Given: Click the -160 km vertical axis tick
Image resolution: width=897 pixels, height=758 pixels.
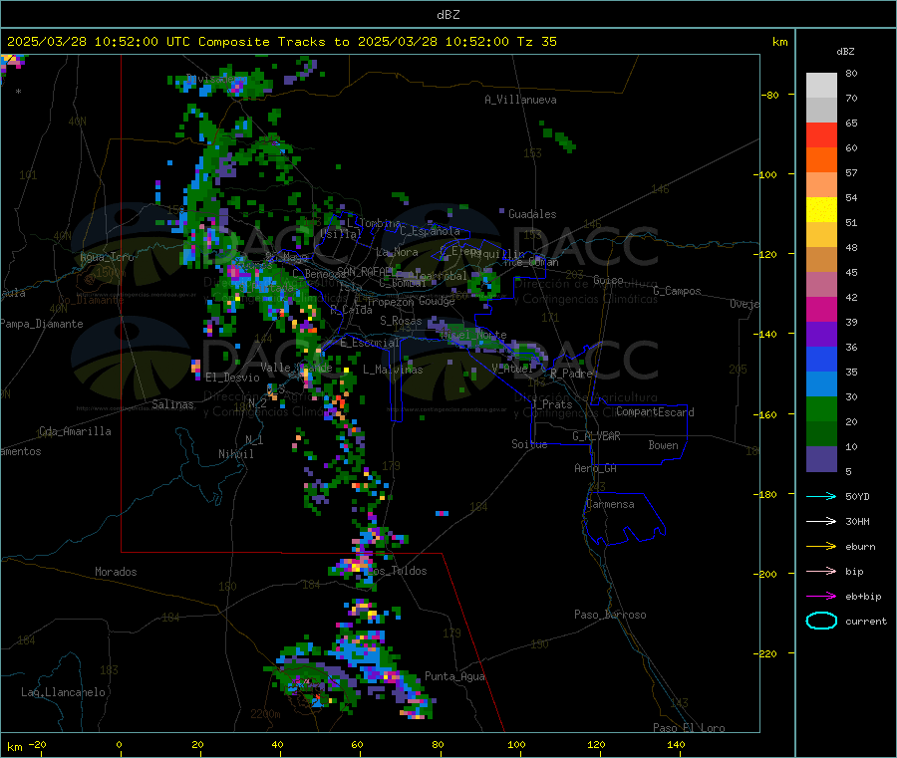Looking at the screenshot, I should click(767, 414).
